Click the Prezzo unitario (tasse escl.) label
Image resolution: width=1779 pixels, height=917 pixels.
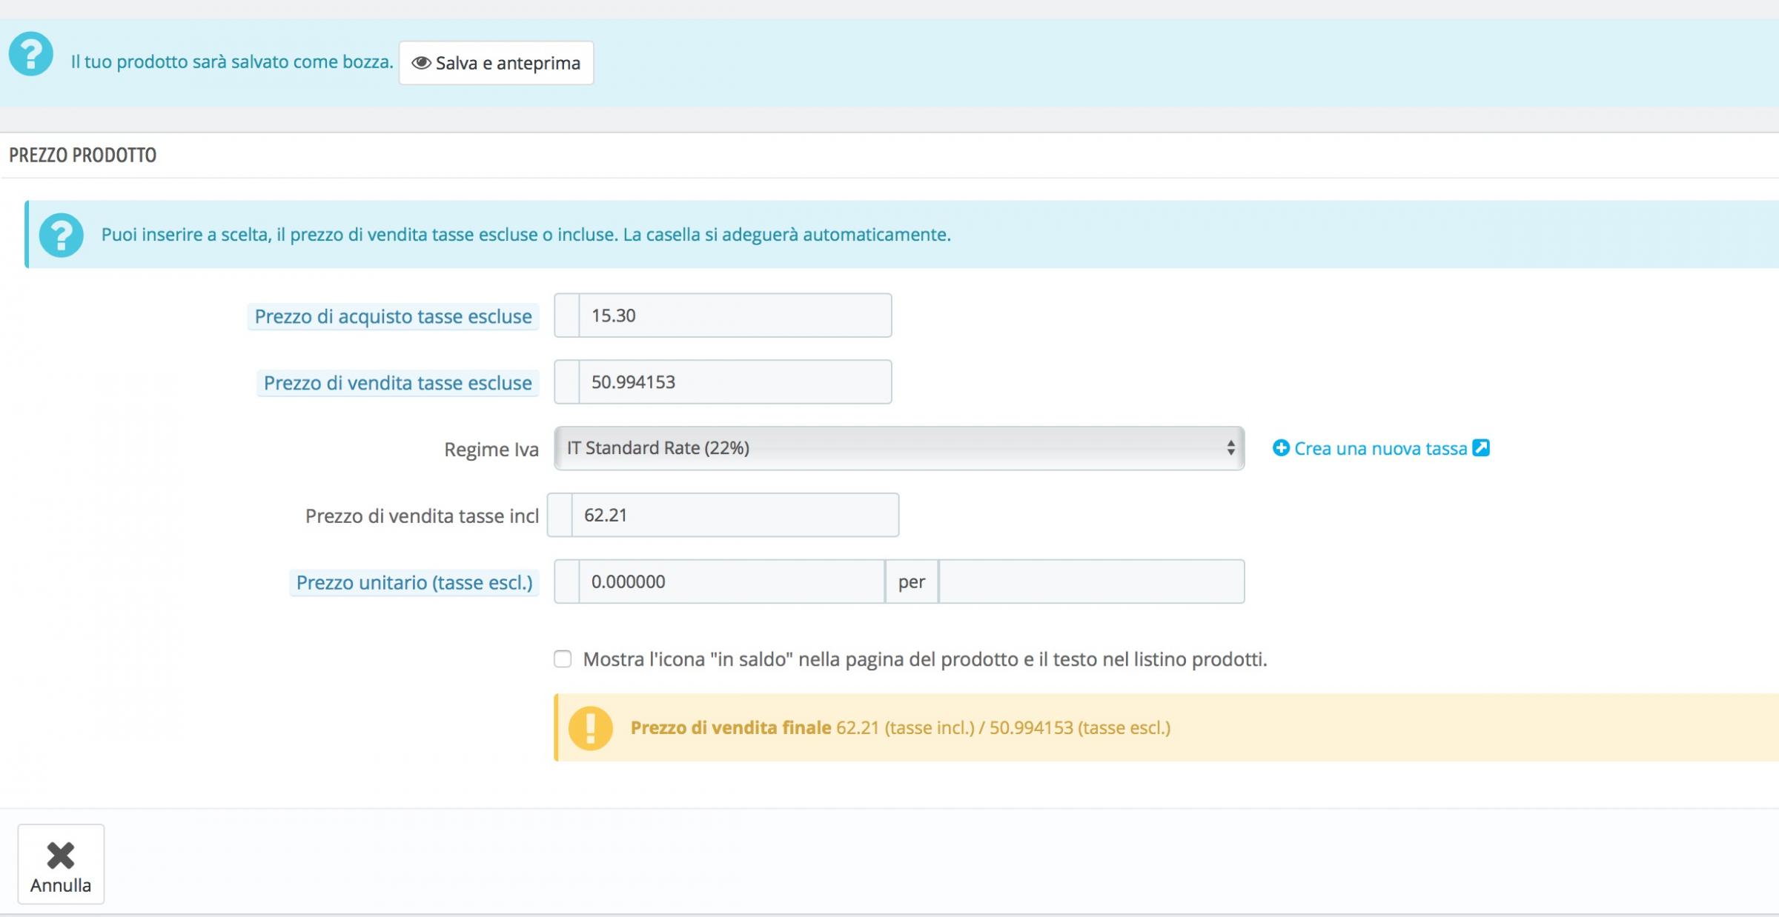[x=414, y=583]
